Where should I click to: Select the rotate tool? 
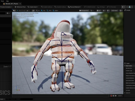(22, 11)
